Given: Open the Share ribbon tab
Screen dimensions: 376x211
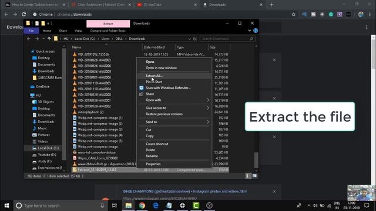Looking at the screenshot, I should coord(63,31).
